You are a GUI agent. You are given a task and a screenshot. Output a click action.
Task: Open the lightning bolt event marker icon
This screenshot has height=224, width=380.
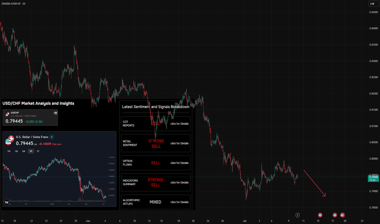(x=298, y=215)
